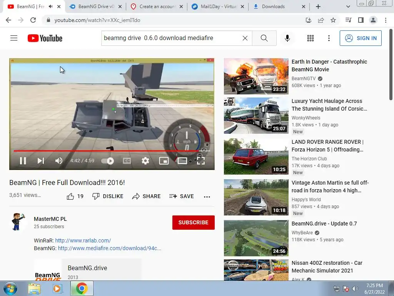Toggle Chrome side panel
The width and height of the screenshot is (394, 296).
tap(361, 20)
